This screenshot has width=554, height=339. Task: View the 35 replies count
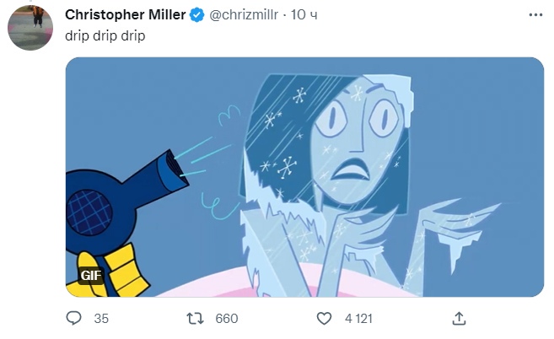pyautogui.click(x=101, y=319)
